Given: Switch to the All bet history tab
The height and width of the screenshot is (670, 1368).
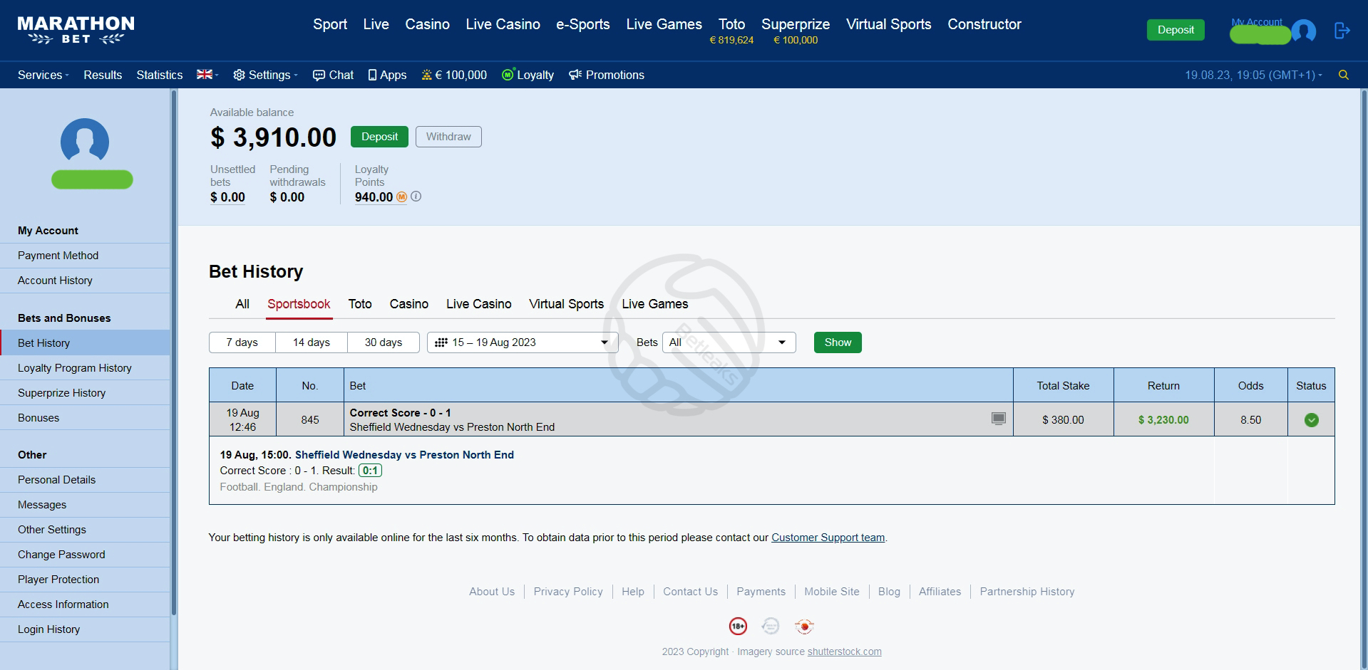Looking at the screenshot, I should (242, 304).
